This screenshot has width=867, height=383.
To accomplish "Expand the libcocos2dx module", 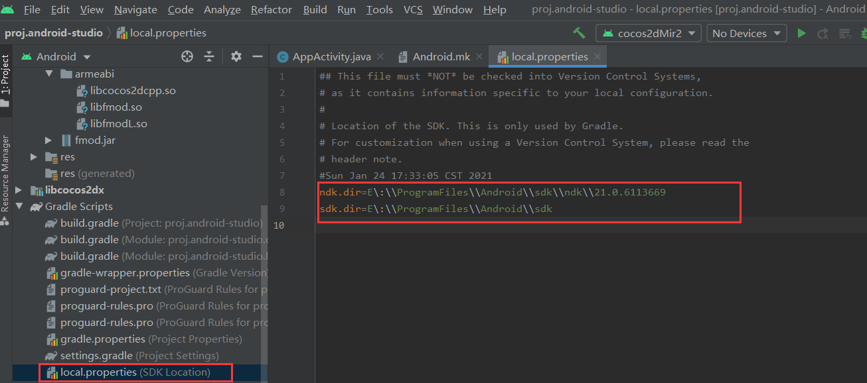I will [19, 190].
